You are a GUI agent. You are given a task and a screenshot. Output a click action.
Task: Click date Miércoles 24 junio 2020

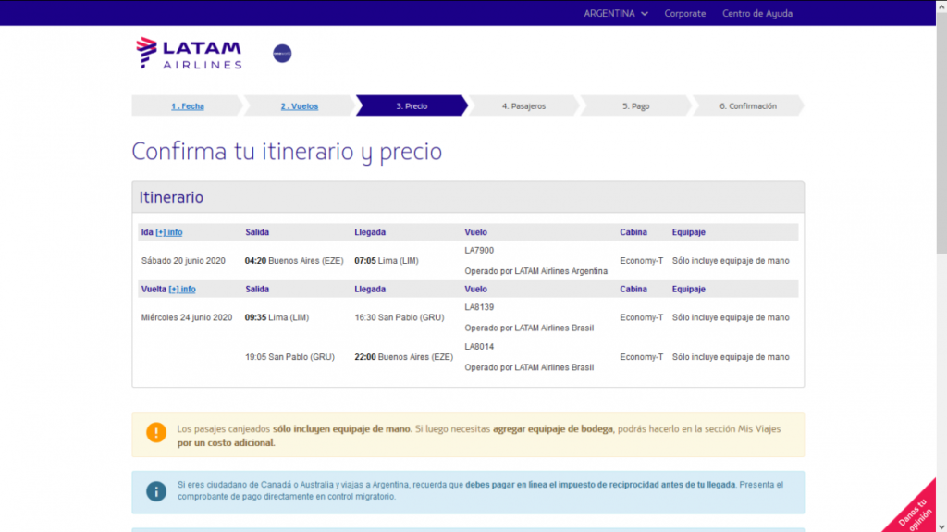coord(187,317)
